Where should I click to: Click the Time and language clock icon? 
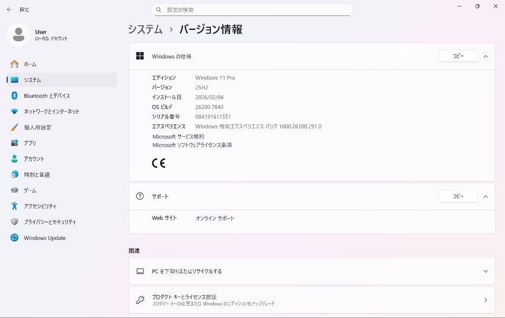coord(14,174)
